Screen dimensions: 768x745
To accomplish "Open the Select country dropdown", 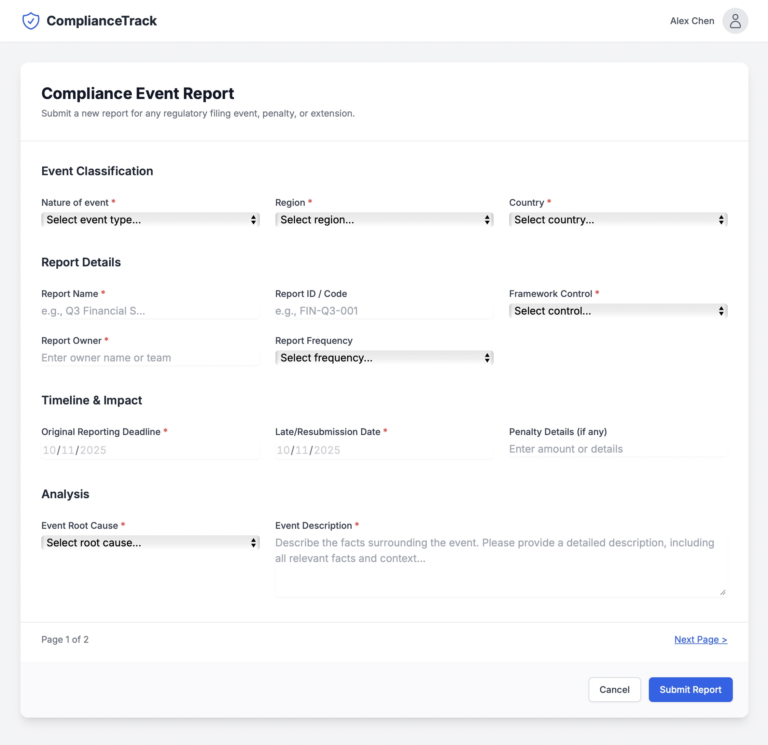I will pyautogui.click(x=618, y=219).
